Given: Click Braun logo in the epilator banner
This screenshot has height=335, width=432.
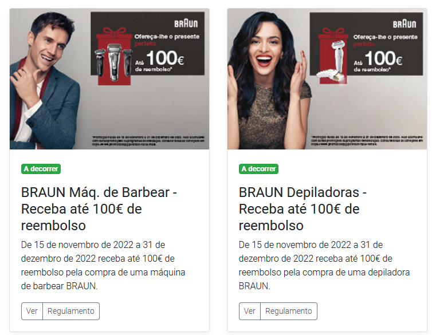Looking at the screenshot, I should (404, 24).
